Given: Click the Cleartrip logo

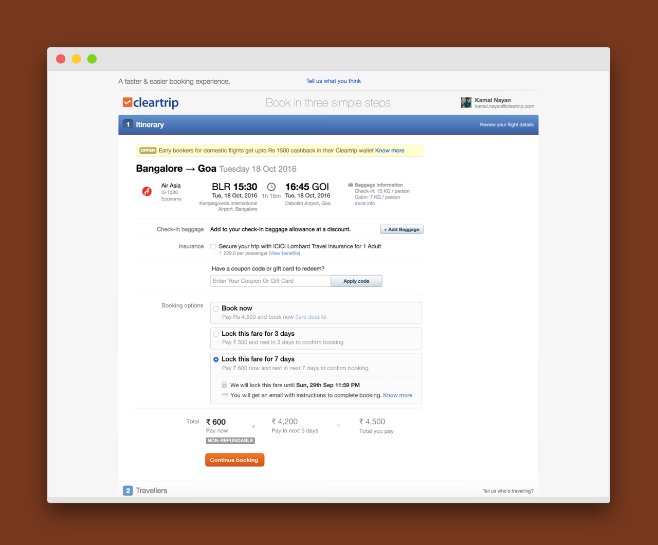Looking at the screenshot, I should [151, 103].
